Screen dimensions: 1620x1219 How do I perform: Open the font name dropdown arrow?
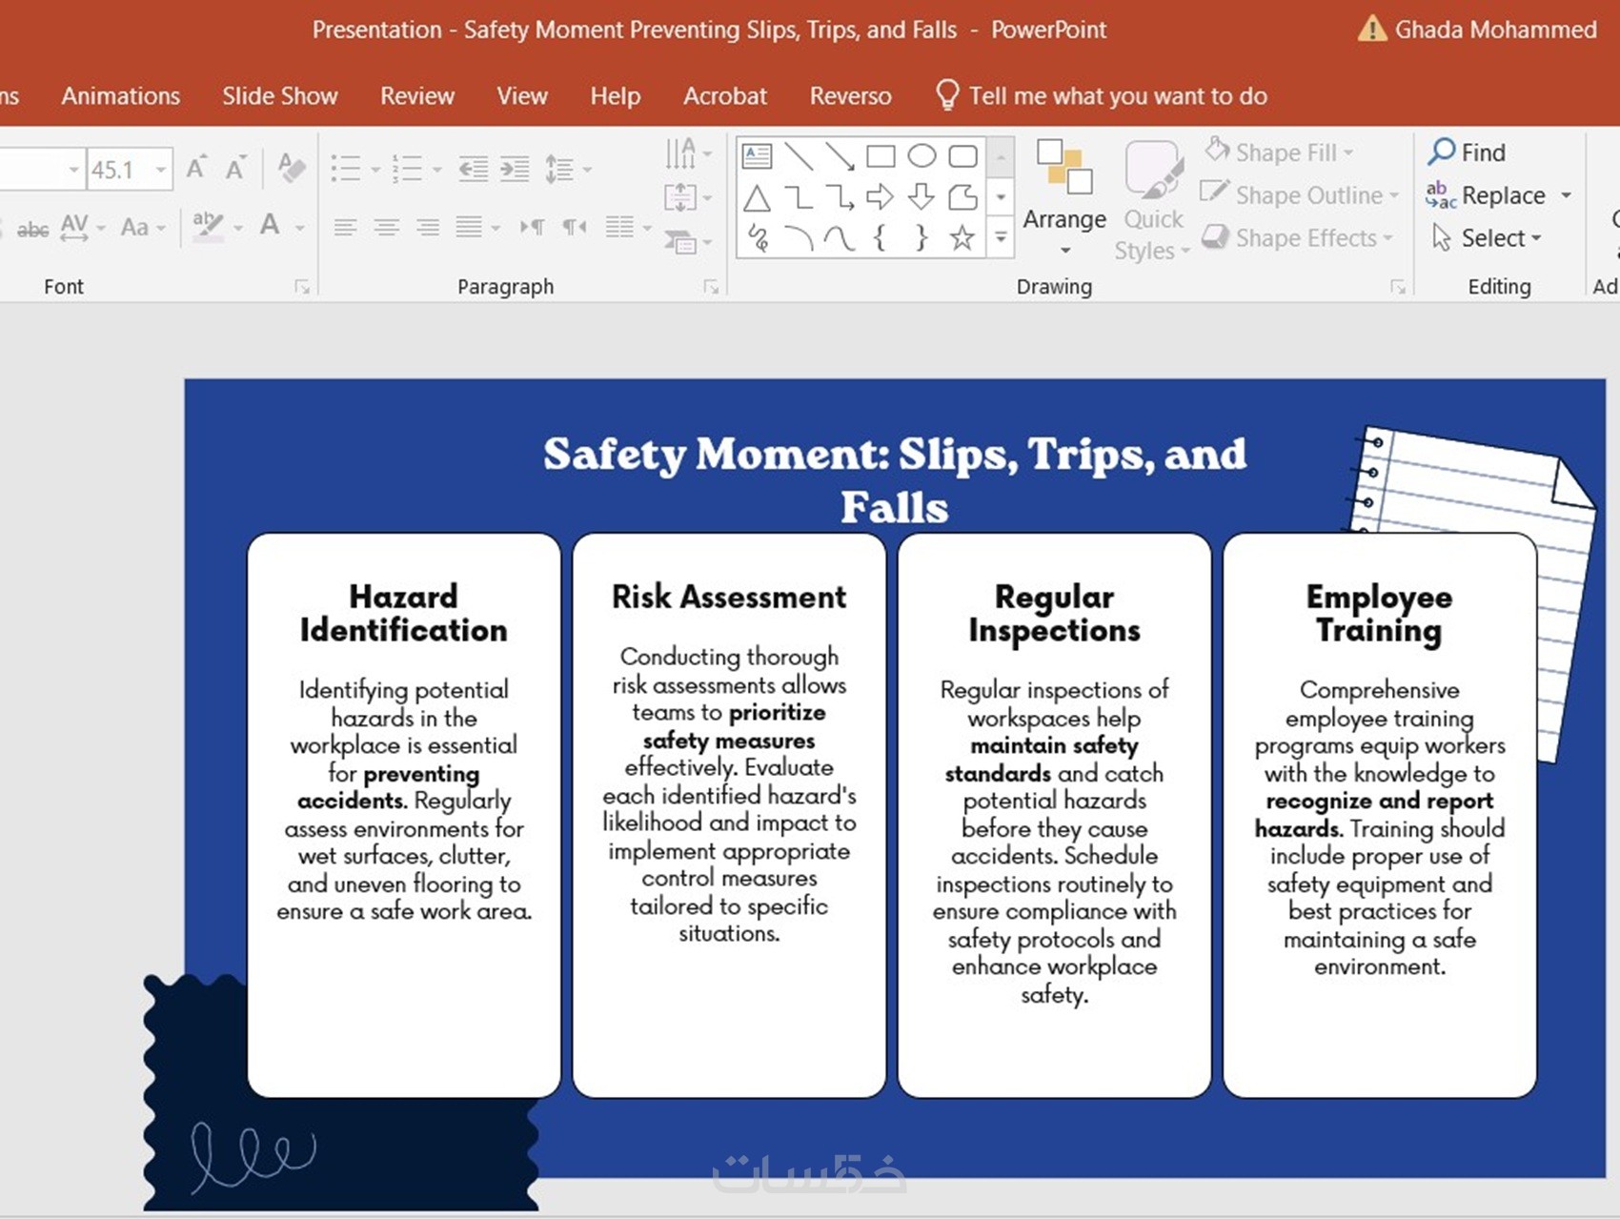(73, 170)
